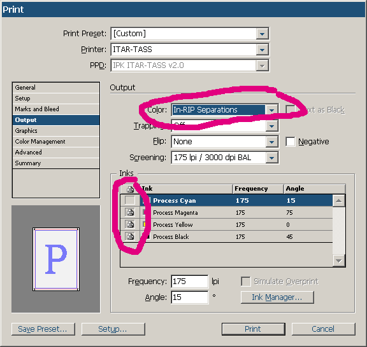Toggle the printer icon for Process Cyan
This screenshot has width=367, height=347.
130,200
